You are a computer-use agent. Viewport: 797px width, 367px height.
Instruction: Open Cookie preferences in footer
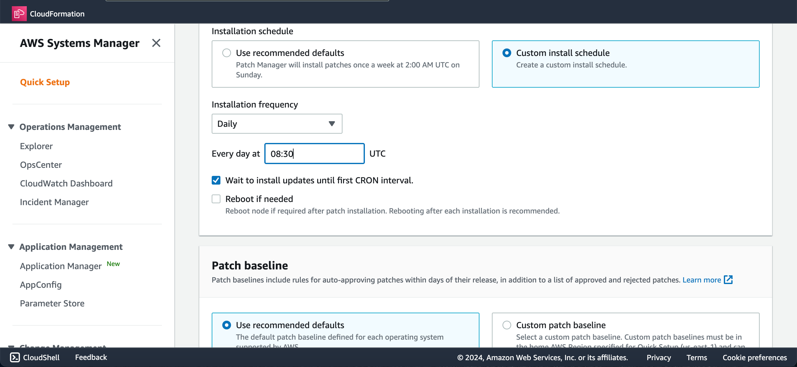point(755,357)
